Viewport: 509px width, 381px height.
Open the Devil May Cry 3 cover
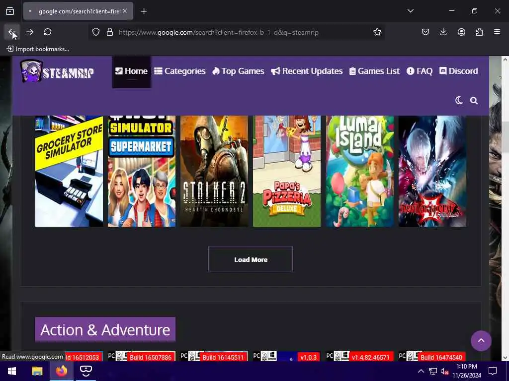click(x=432, y=171)
